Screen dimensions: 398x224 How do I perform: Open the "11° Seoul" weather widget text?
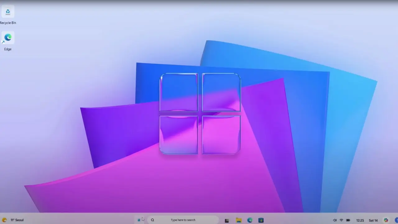coord(17,220)
